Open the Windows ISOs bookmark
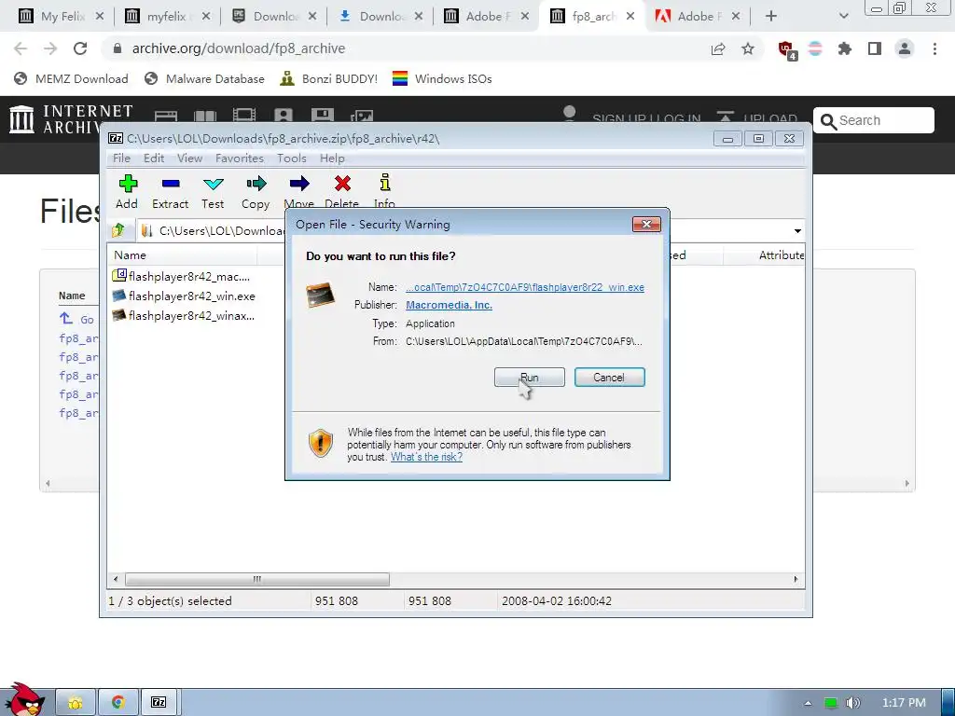 [442, 78]
